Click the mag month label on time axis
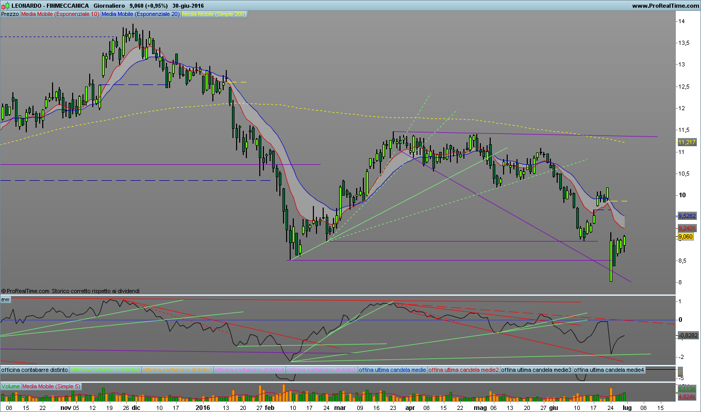 480,407
